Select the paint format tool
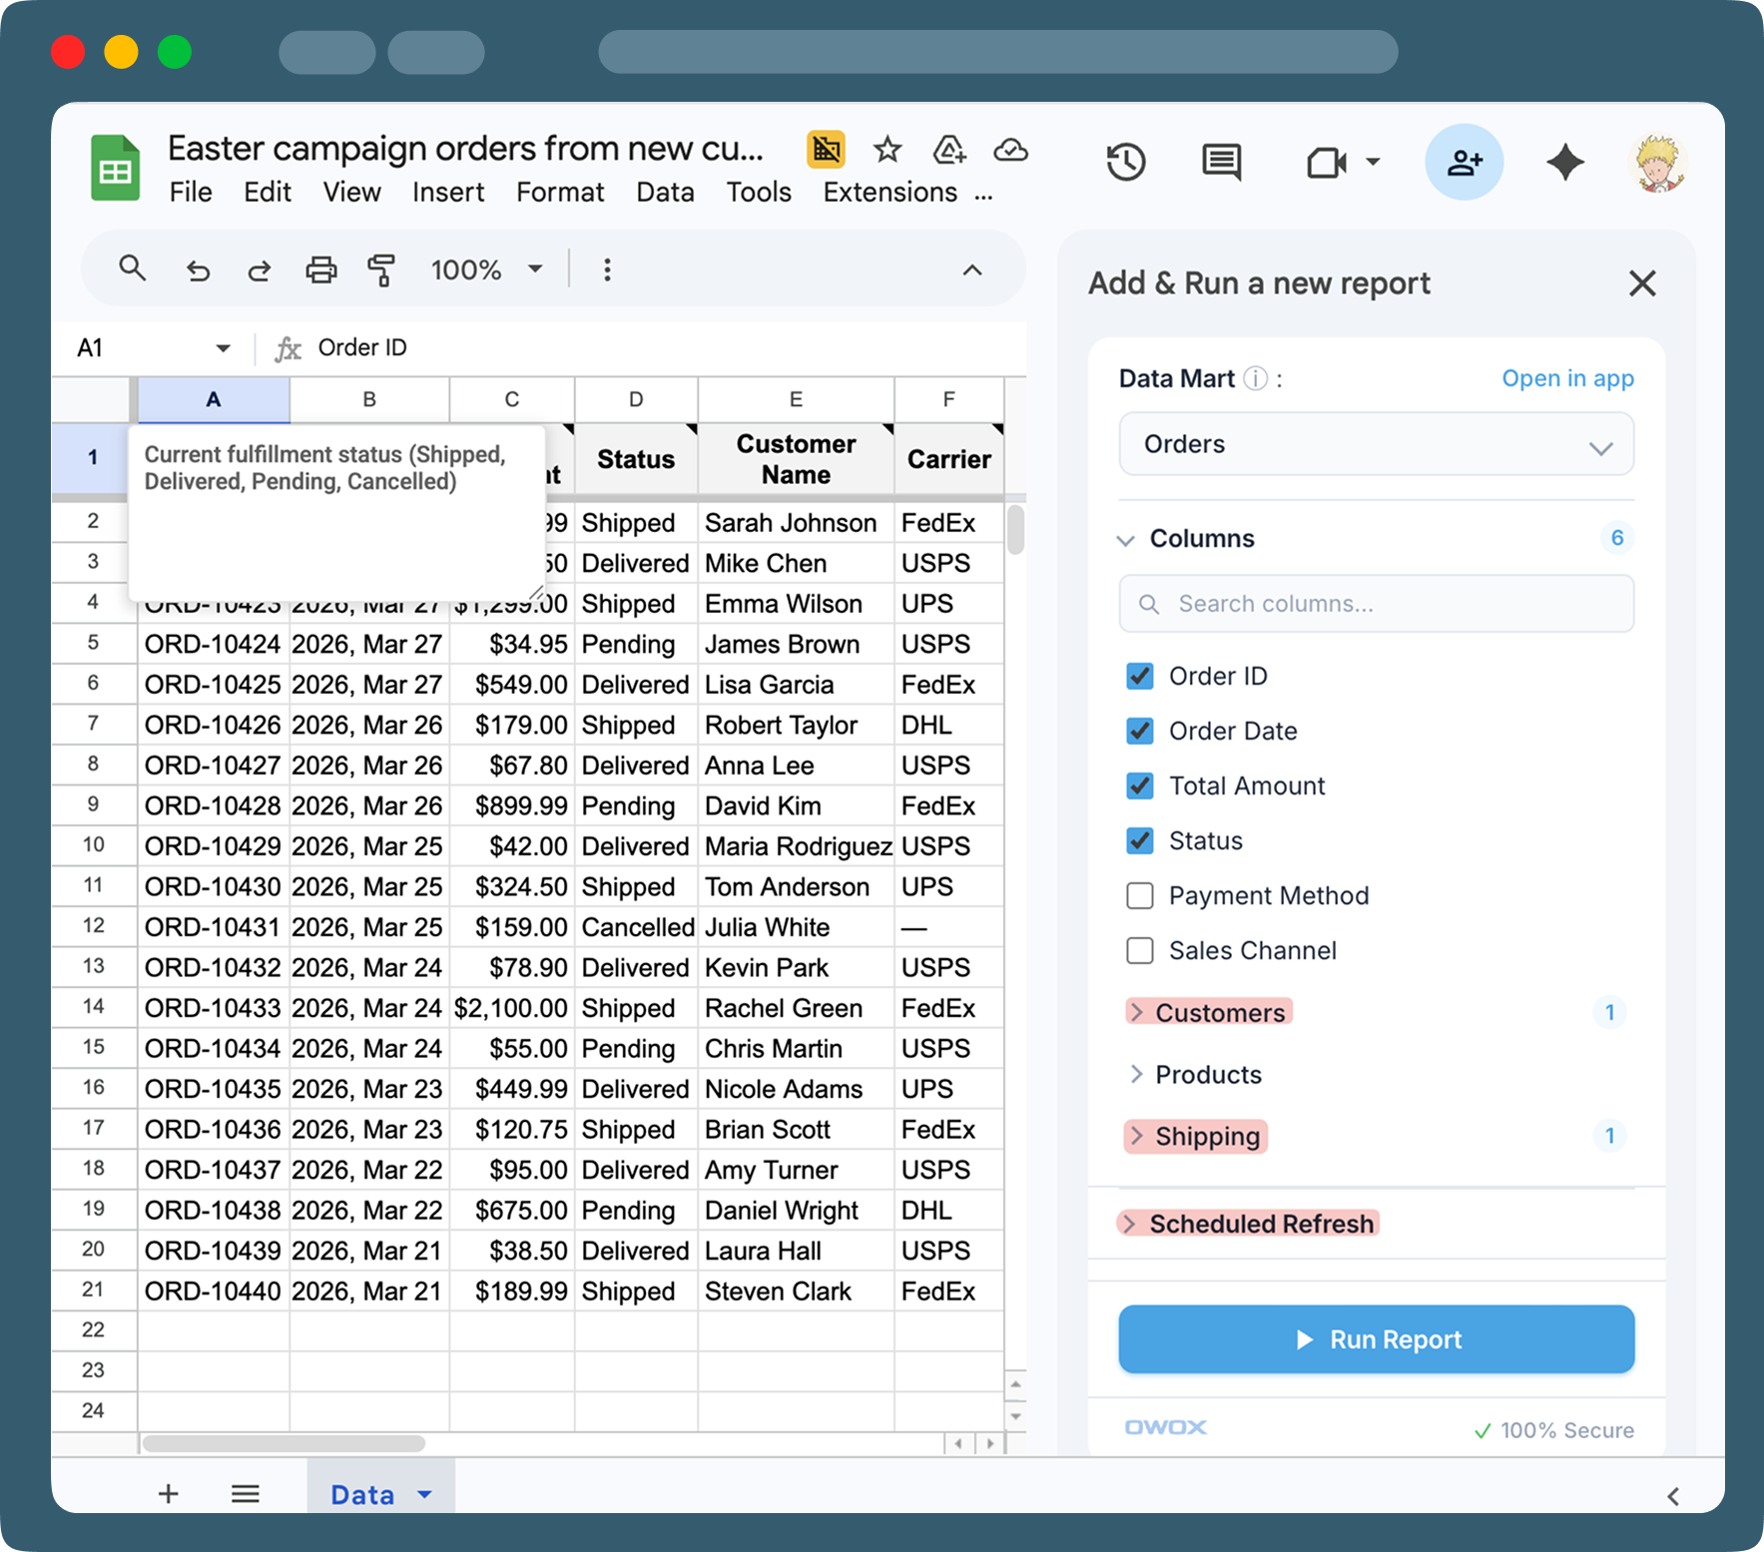The height and width of the screenshot is (1552, 1764). 382,269
